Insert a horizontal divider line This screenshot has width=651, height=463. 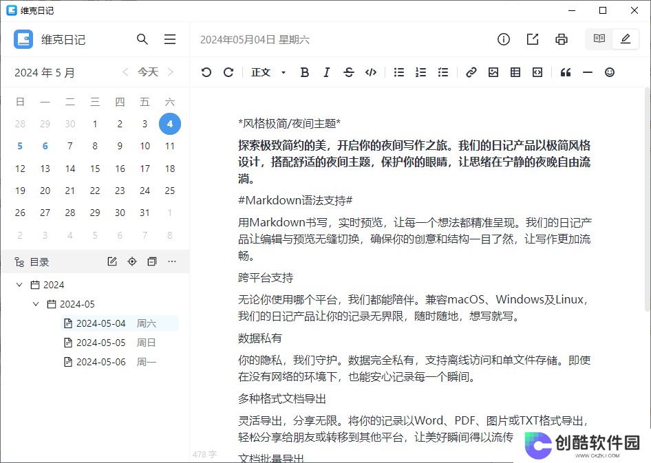588,72
